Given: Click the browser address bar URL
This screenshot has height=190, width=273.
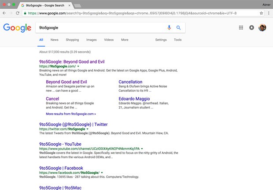Looking at the screenshot, I should (133, 13).
